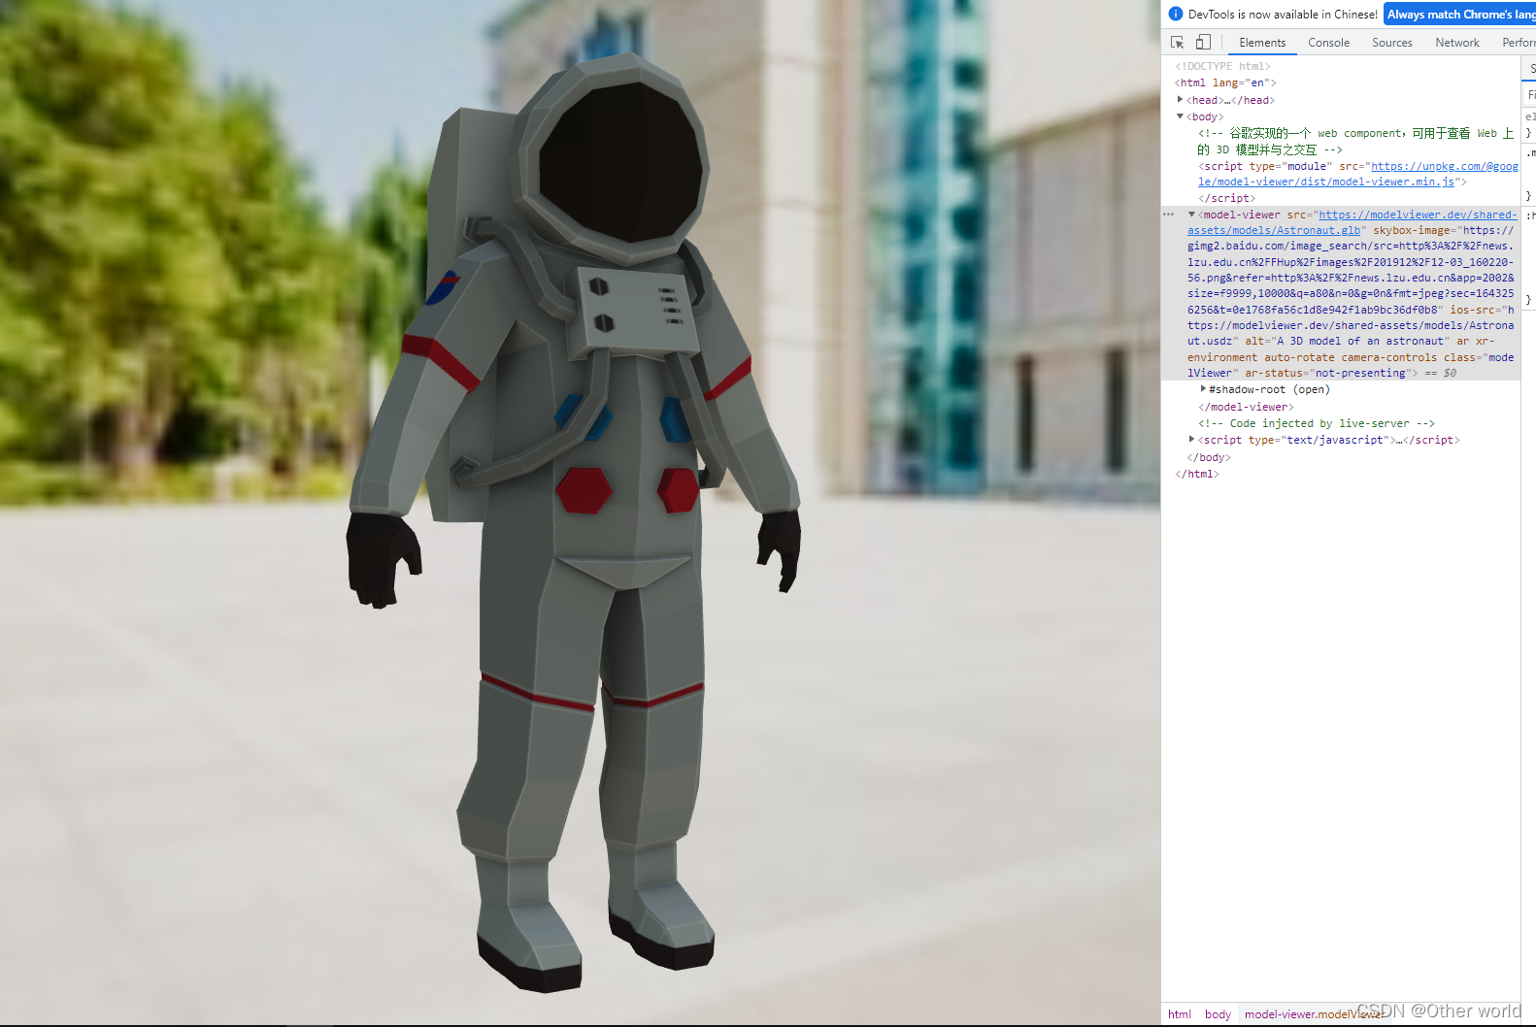Select the body breadcrumb item
The image size is (1536, 1027).
pos(1218,1014)
